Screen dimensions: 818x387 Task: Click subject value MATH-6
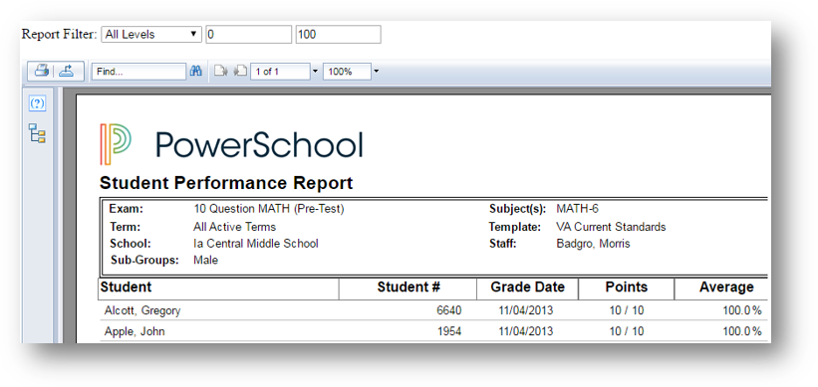(x=578, y=209)
